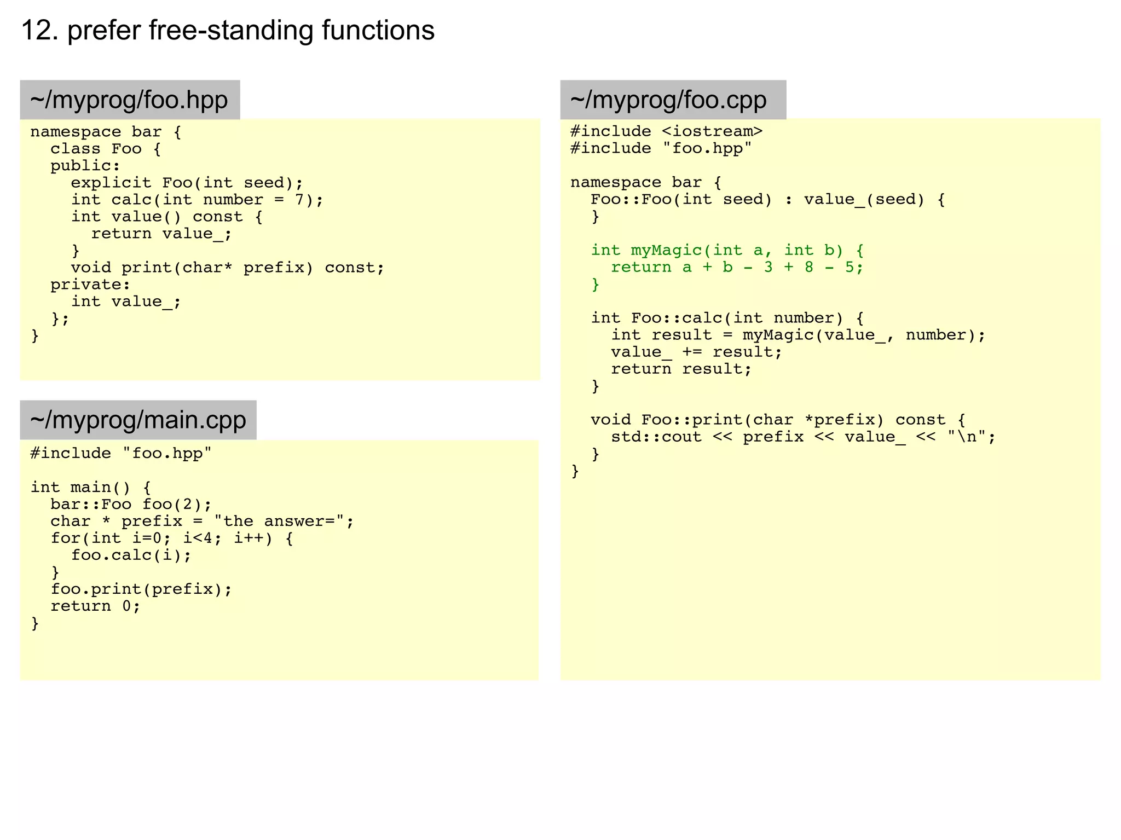Image resolution: width=1121 pixels, height=840 pixels.
Task: Click the 'return result;' line
Action: point(681,369)
